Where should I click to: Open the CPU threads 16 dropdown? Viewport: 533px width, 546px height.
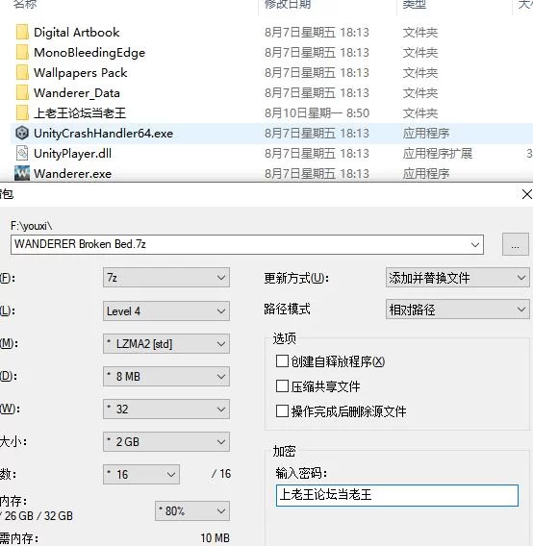click(x=141, y=474)
